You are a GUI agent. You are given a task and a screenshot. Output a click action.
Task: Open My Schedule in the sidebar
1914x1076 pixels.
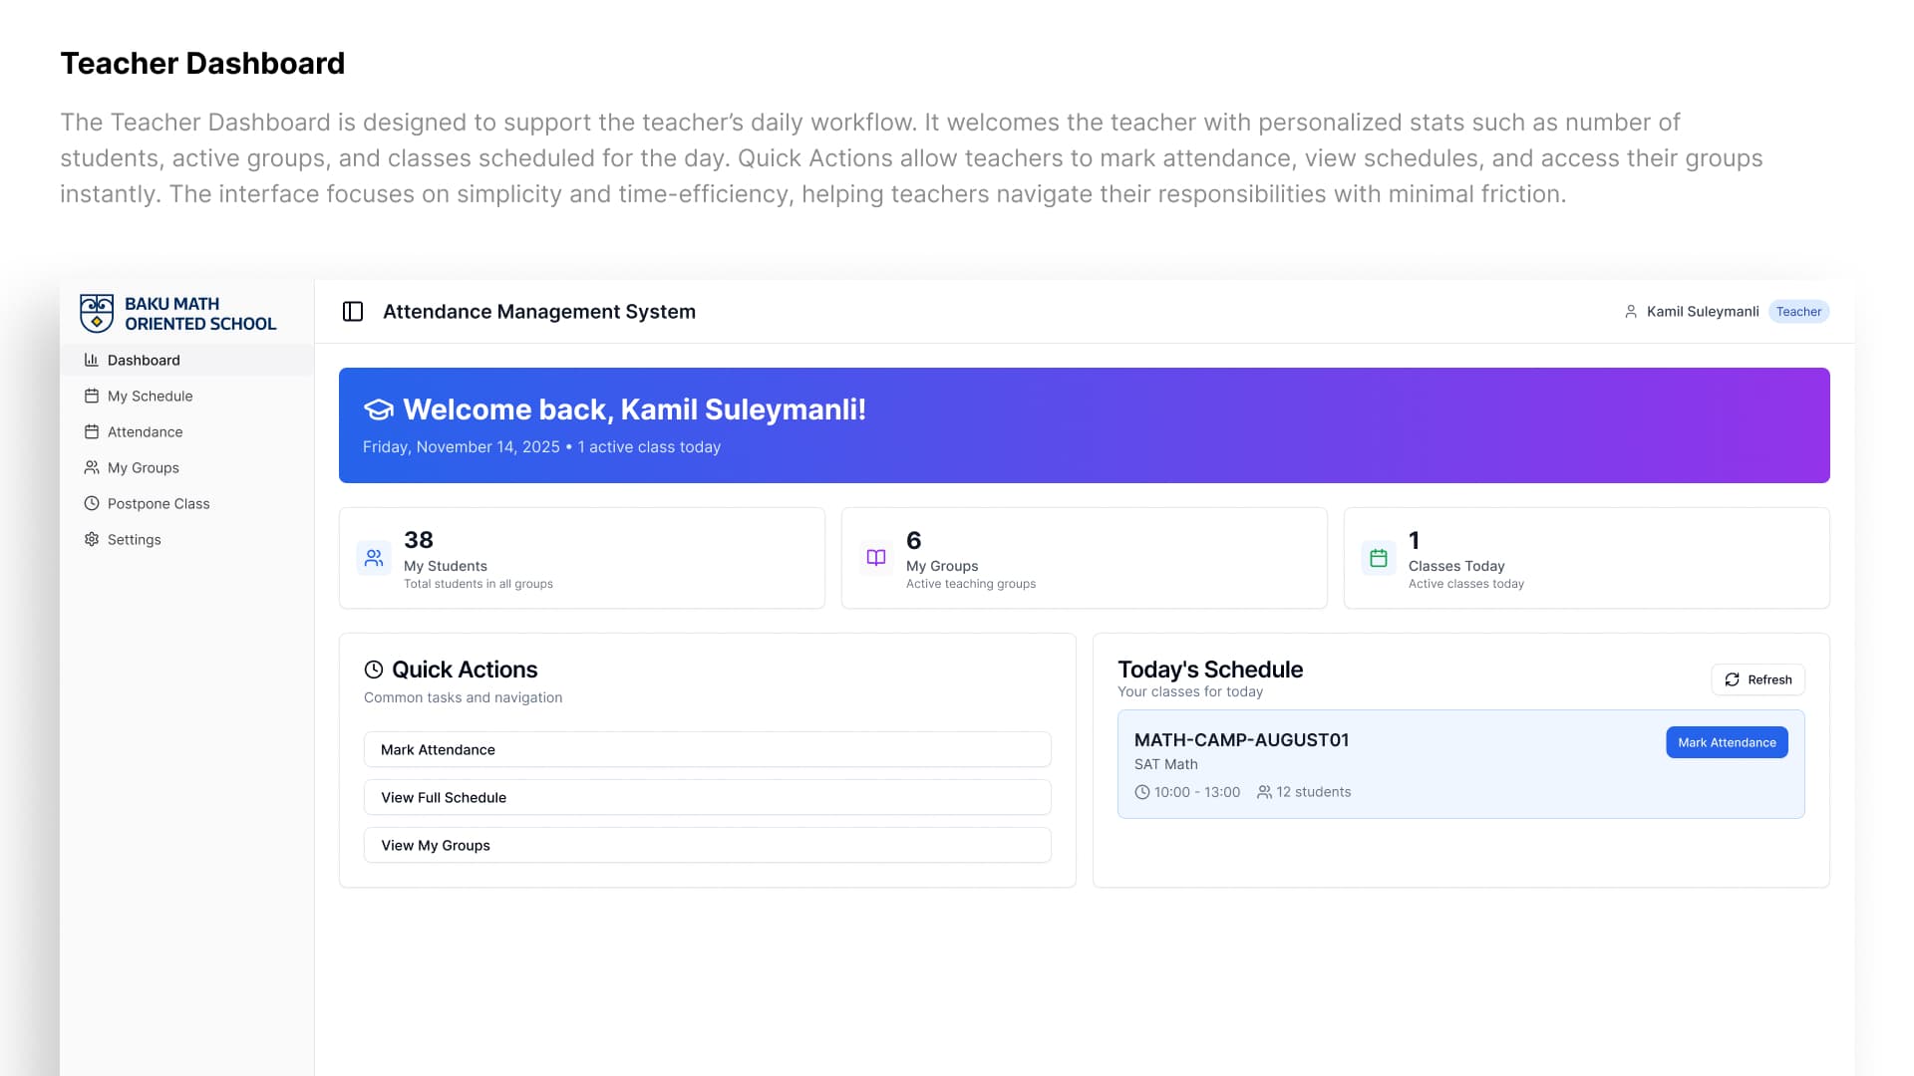click(150, 397)
